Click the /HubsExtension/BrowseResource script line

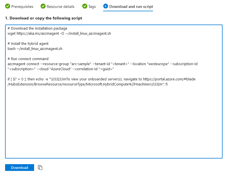coord(88,84)
